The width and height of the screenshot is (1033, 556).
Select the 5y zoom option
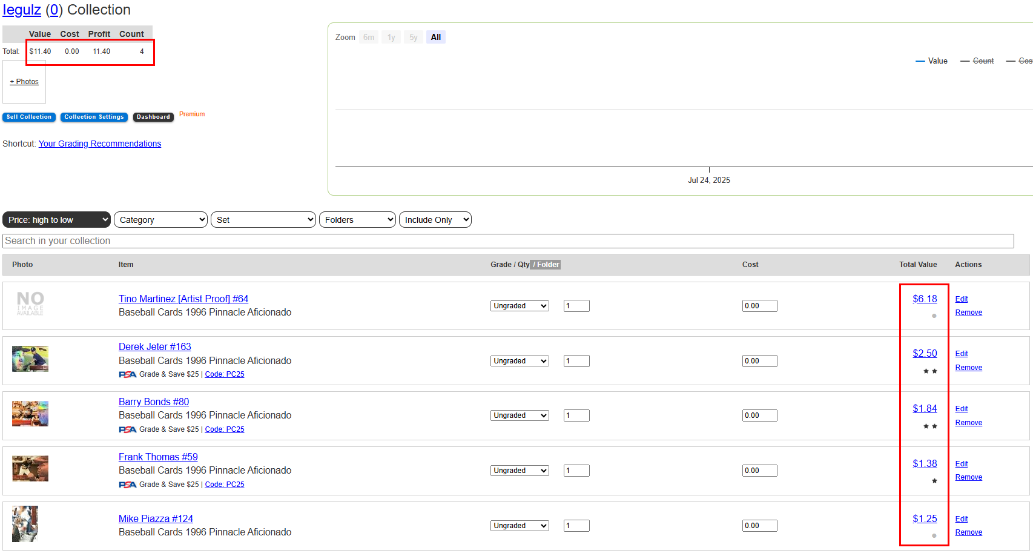pyautogui.click(x=413, y=37)
